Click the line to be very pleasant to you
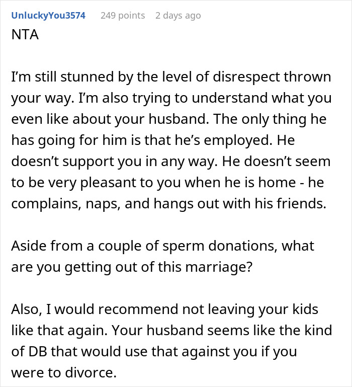 167,183
